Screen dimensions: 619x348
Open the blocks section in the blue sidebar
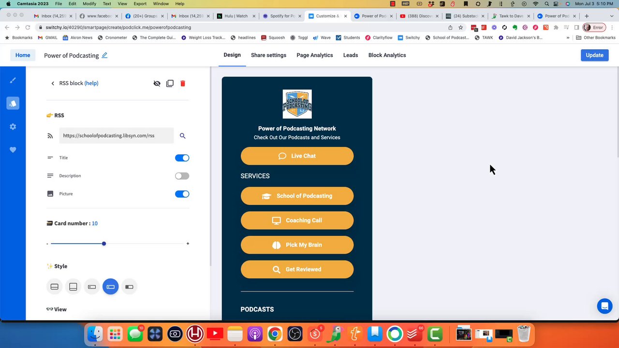point(13,103)
